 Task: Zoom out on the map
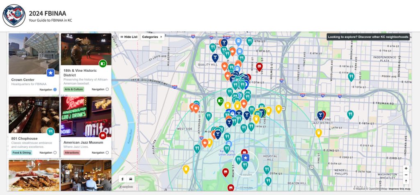[406, 175]
